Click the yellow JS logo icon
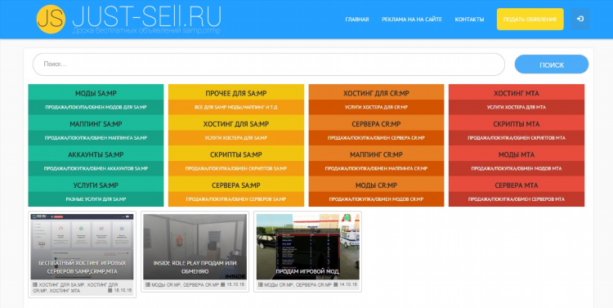Viewport: 613px width, 308px height. (51, 19)
